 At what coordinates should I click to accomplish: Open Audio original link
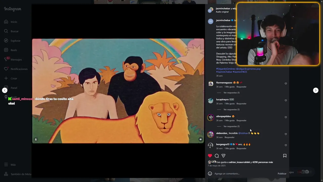pyautogui.click(x=222, y=12)
